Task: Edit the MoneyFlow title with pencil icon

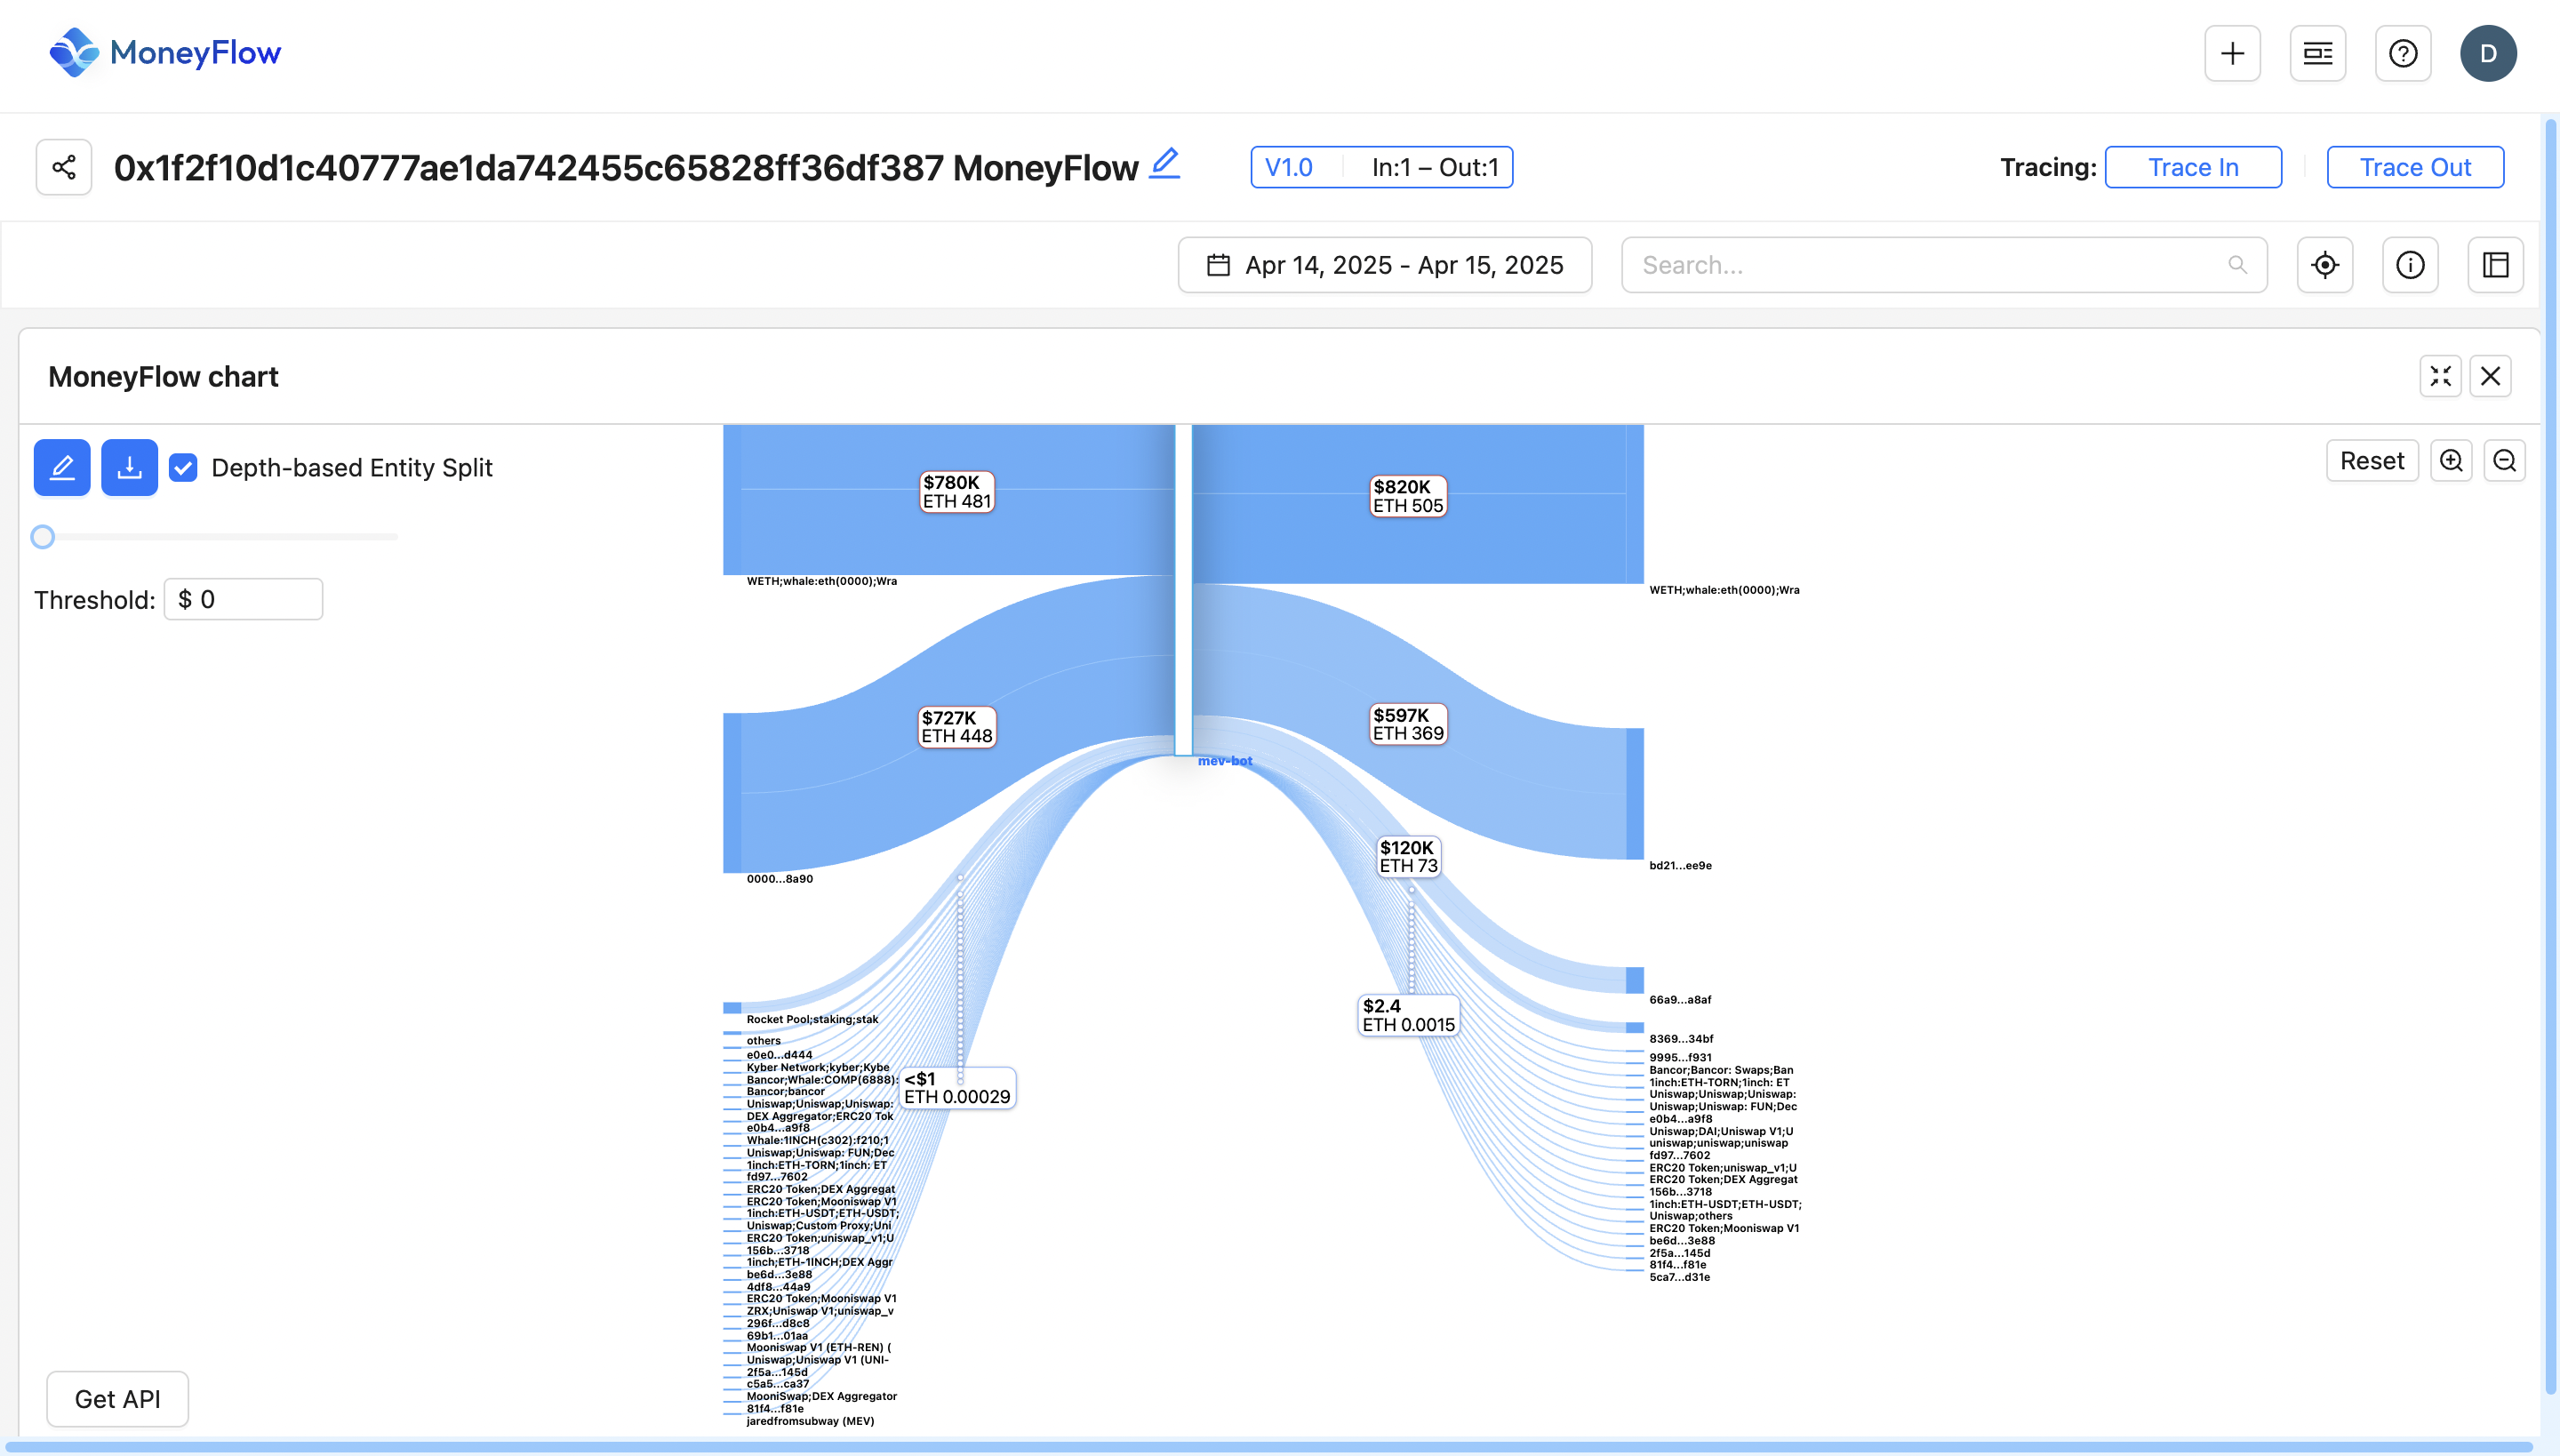Action: [1165, 164]
